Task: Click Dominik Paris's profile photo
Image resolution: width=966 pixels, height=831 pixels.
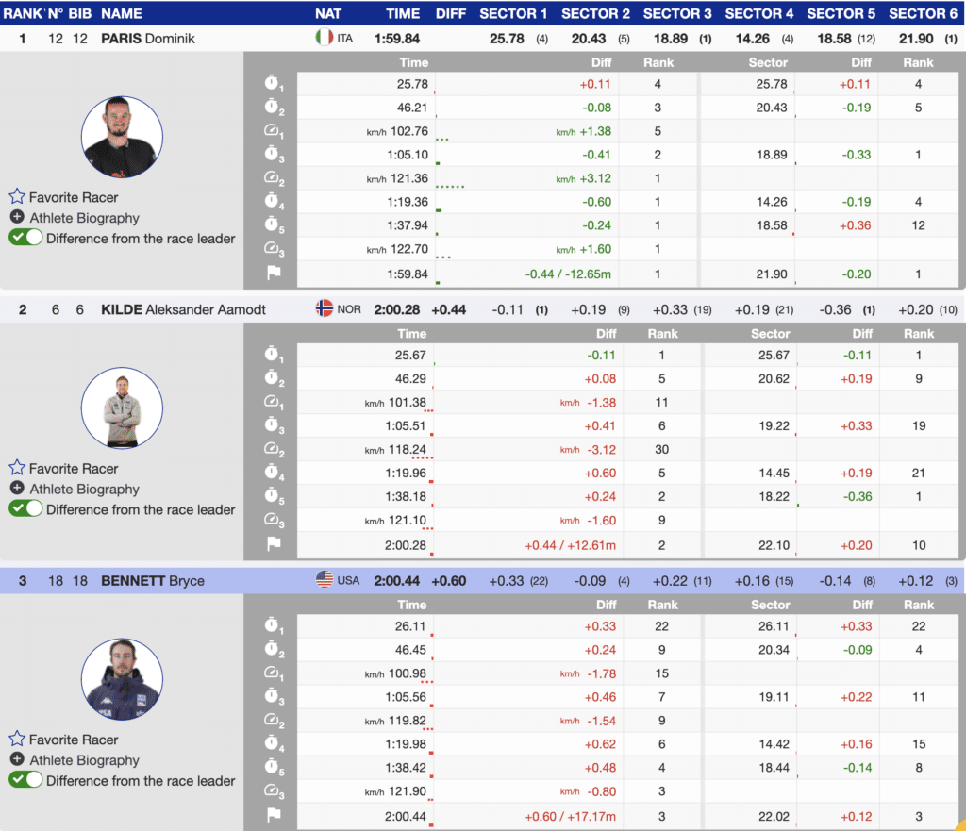Action: [x=123, y=138]
